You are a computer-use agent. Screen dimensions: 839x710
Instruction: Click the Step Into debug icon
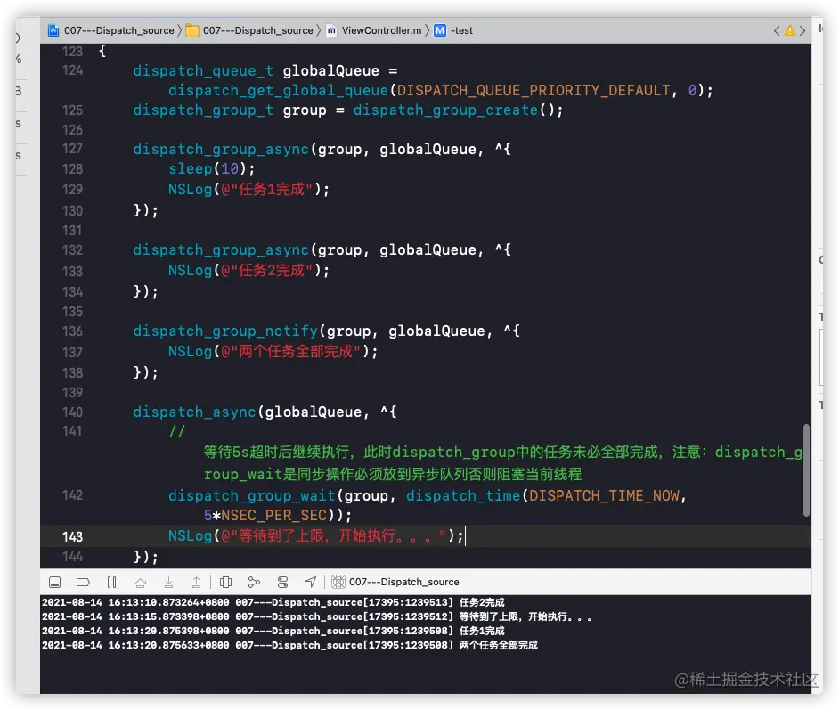[168, 582]
